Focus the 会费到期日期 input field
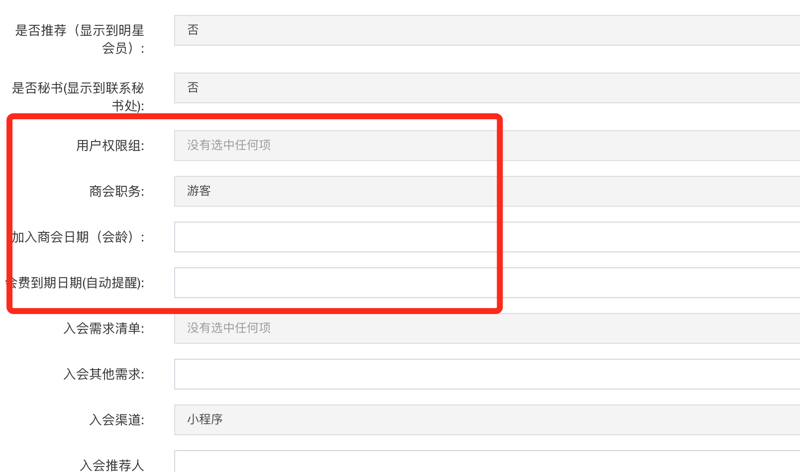The height and width of the screenshot is (472, 800). point(487,283)
